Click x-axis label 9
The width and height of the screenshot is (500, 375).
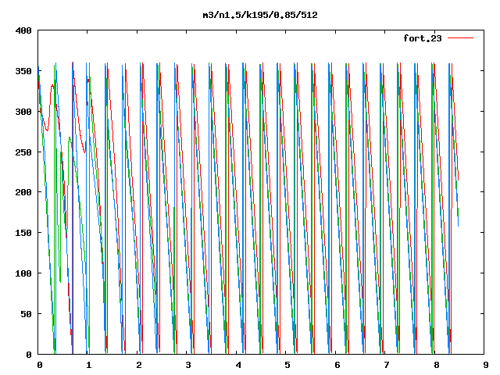tap(486, 365)
